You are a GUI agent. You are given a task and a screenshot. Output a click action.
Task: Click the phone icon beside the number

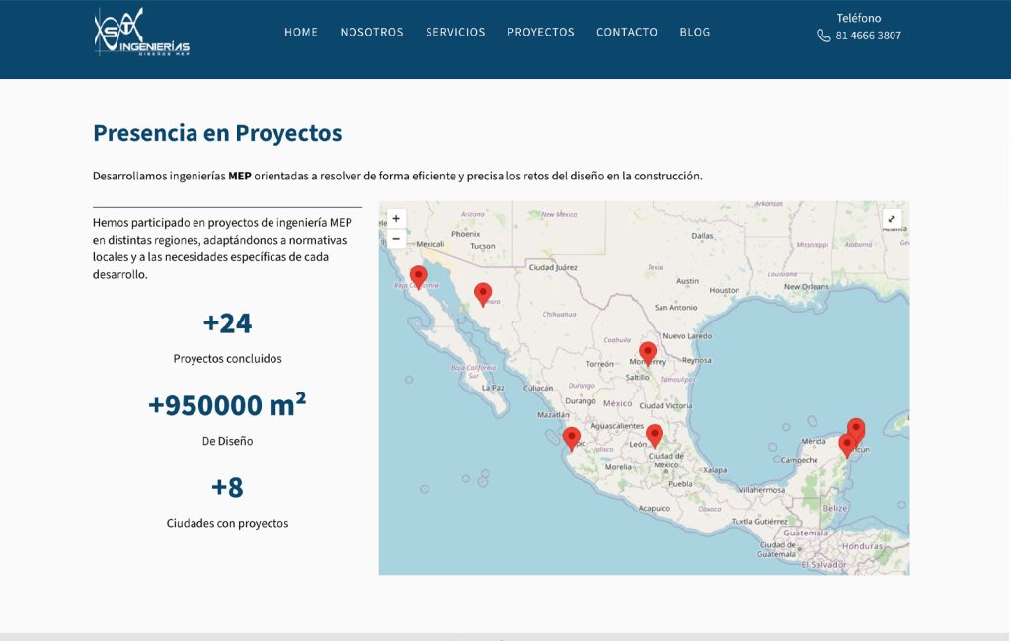coord(824,36)
